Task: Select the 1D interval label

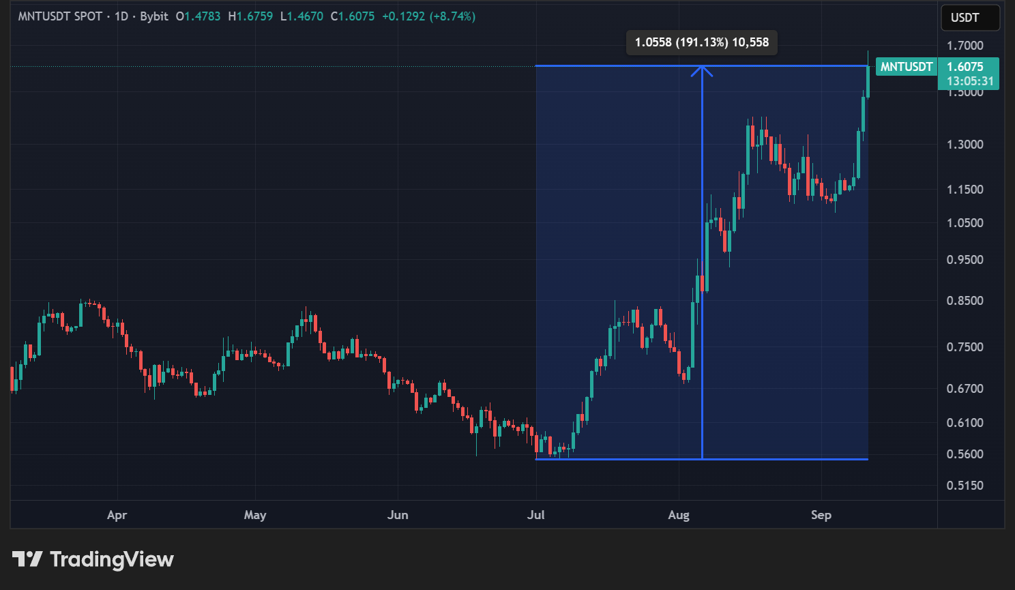Action: point(121,16)
